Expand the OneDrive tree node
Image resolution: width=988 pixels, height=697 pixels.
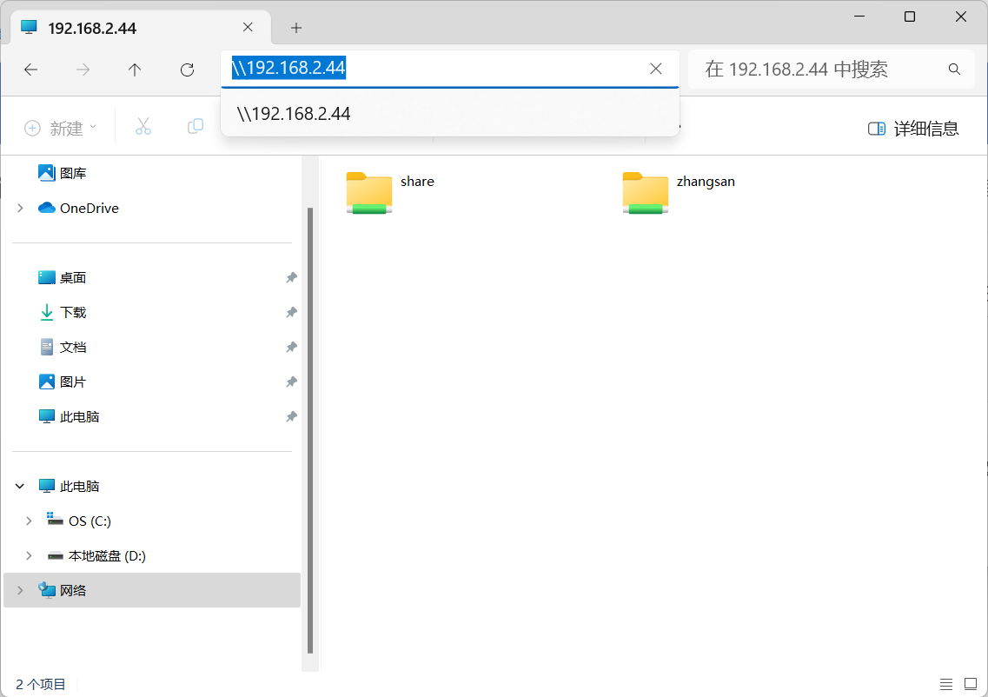[20, 209]
